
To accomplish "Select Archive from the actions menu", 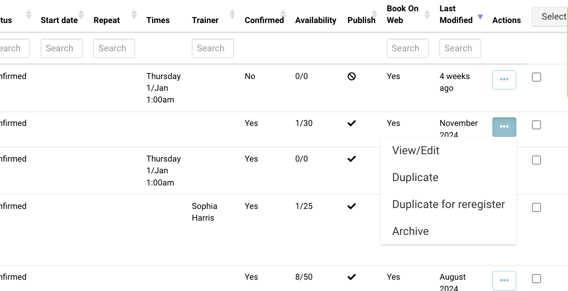I will (410, 231).
